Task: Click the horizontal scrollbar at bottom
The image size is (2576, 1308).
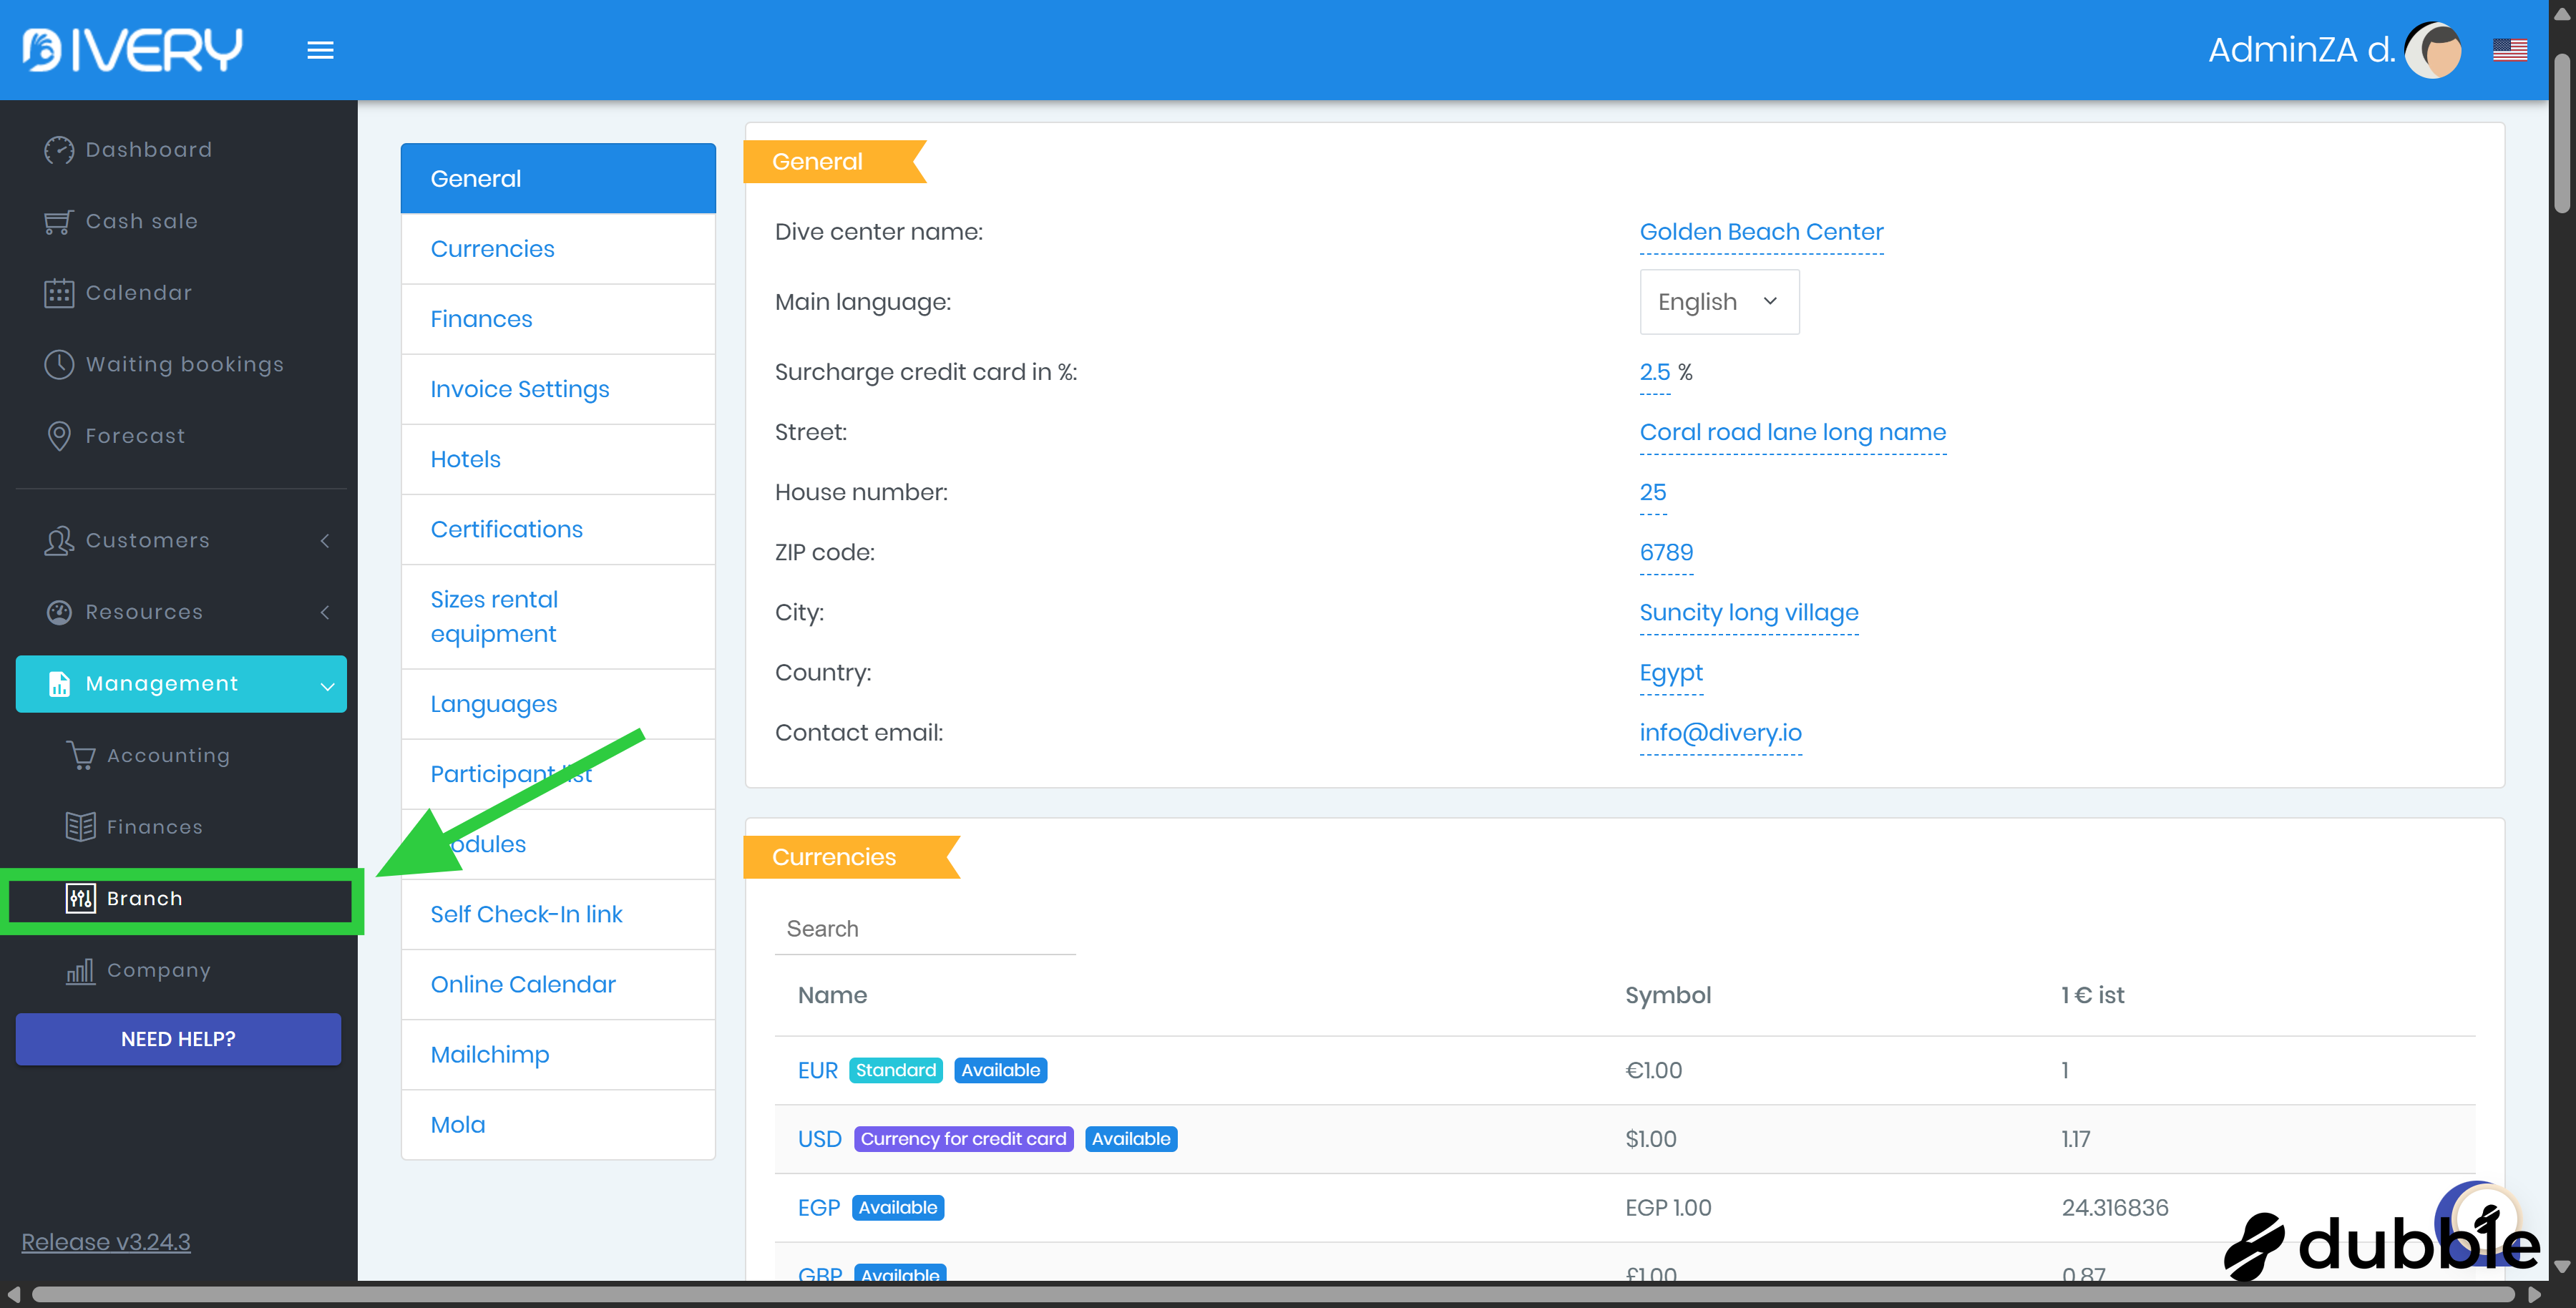Action: click(x=1270, y=1295)
